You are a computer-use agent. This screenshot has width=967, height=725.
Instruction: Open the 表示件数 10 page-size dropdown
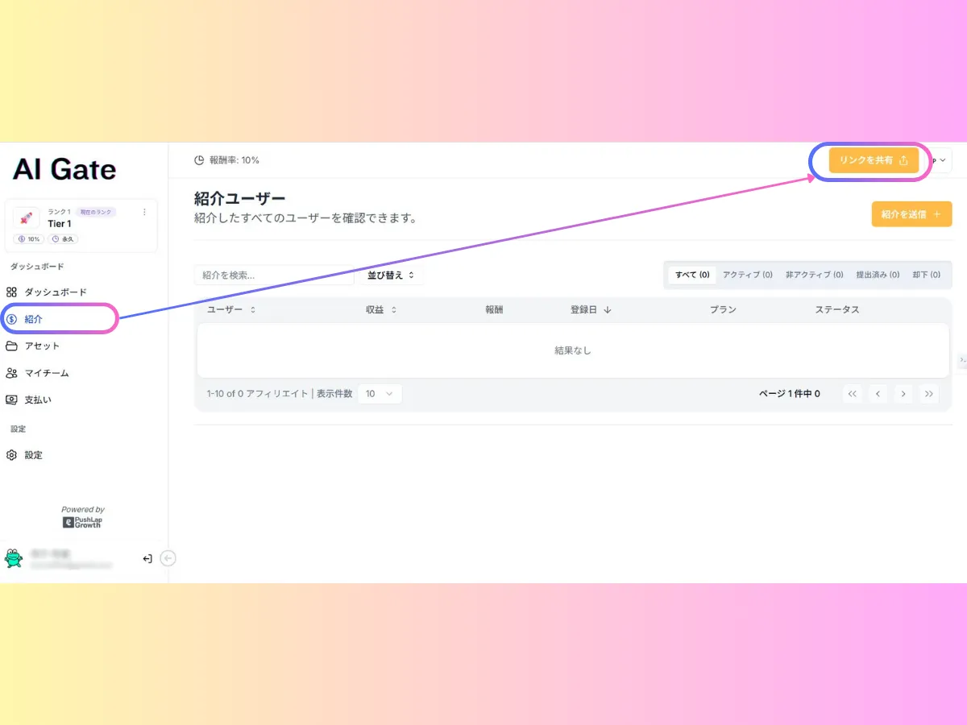tap(380, 394)
